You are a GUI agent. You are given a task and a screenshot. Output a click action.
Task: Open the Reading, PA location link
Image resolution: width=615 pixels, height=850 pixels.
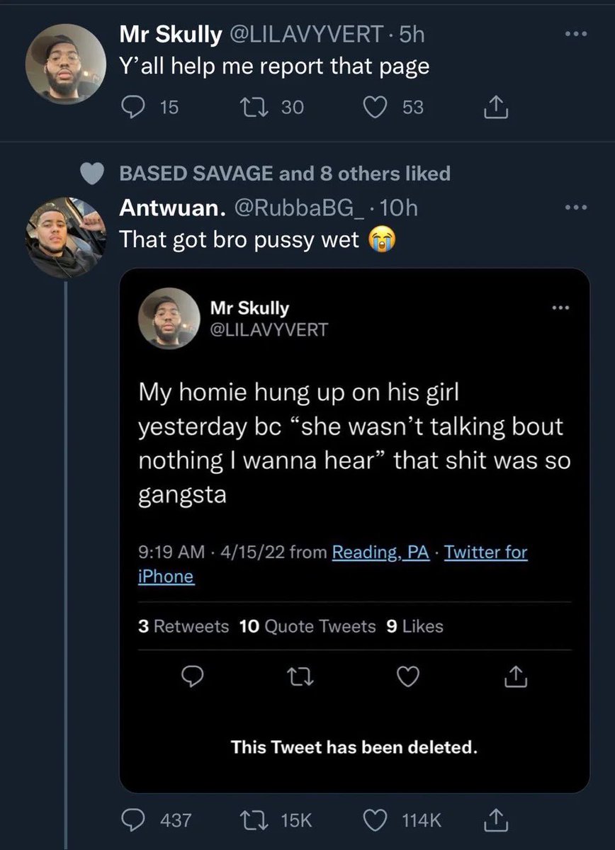point(381,552)
